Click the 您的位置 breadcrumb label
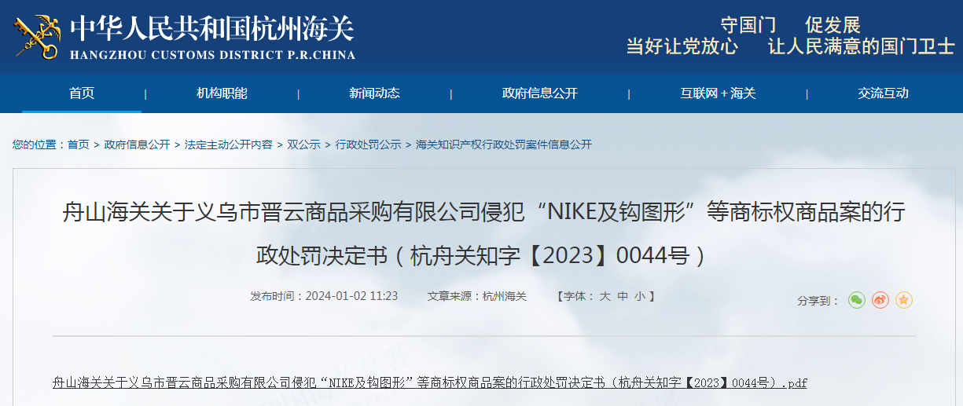The height and width of the screenshot is (406, 963). pos(39,144)
